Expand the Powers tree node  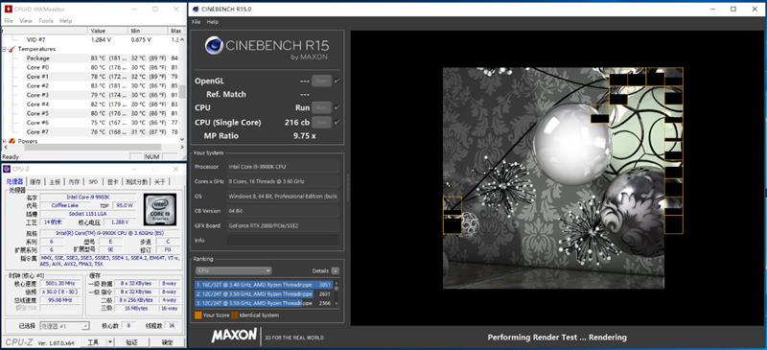(4, 141)
